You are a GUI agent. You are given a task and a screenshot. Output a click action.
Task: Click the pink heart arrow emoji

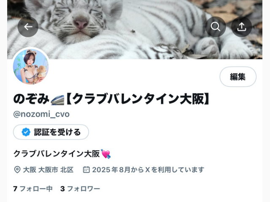[106, 154]
